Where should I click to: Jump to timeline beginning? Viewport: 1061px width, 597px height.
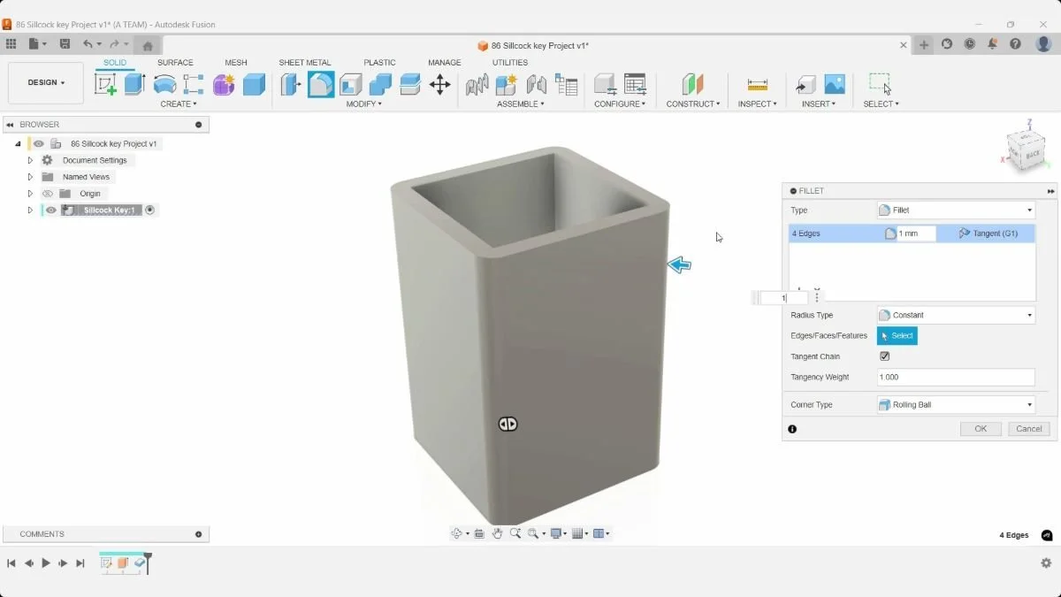[x=11, y=563]
